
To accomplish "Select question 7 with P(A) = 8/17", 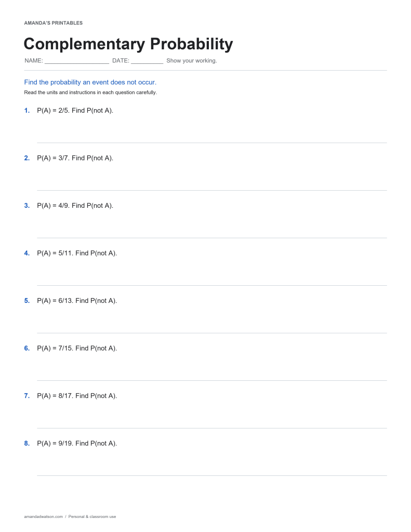I will click(77, 395).
